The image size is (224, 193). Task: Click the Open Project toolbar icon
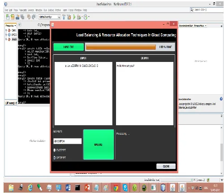tap(17, 17)
